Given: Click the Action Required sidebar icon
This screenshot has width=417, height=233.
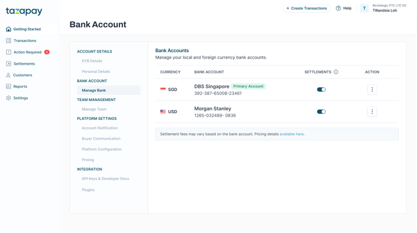Looking at the screenshot, I should (x=8, y=52).
